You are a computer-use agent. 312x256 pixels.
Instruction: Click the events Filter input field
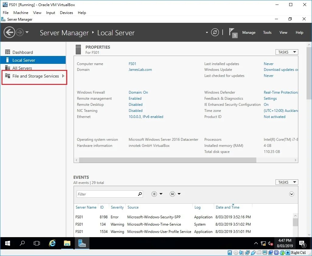tap(110, 194)
